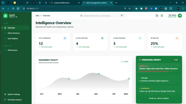Click the DB user avatar
The width and height of the screenshot is (186, 104).
(x=180, y=16)
